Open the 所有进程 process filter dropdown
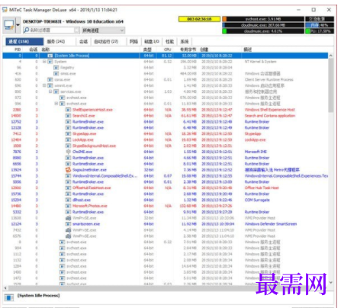The width and height of the screenshot is (341, 308). coord(103,30)
